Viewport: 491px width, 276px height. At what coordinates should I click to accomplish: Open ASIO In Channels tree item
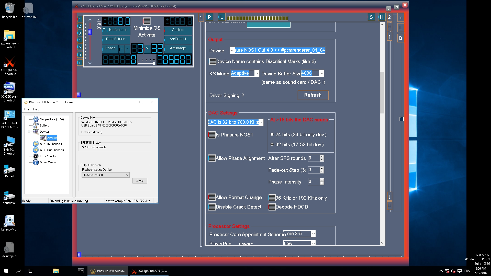[51, 144]
